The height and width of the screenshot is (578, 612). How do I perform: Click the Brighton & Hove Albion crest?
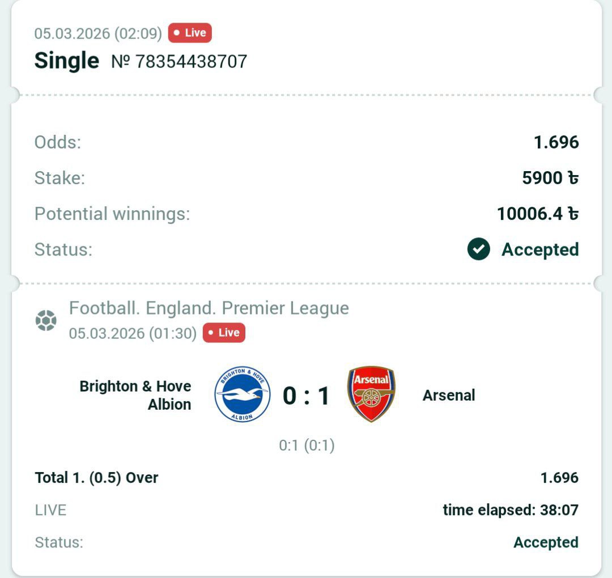pyautogui.click(x=242, y=394)
